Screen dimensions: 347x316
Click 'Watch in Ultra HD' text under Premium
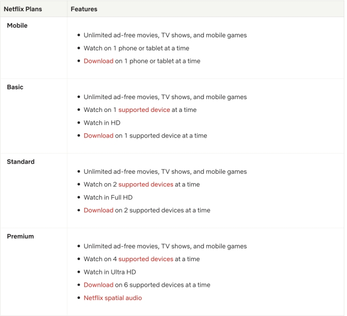point(109,272)
